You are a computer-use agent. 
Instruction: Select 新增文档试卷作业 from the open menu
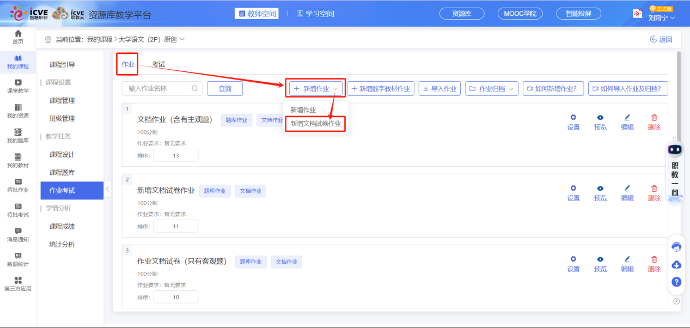pos(315,124)
